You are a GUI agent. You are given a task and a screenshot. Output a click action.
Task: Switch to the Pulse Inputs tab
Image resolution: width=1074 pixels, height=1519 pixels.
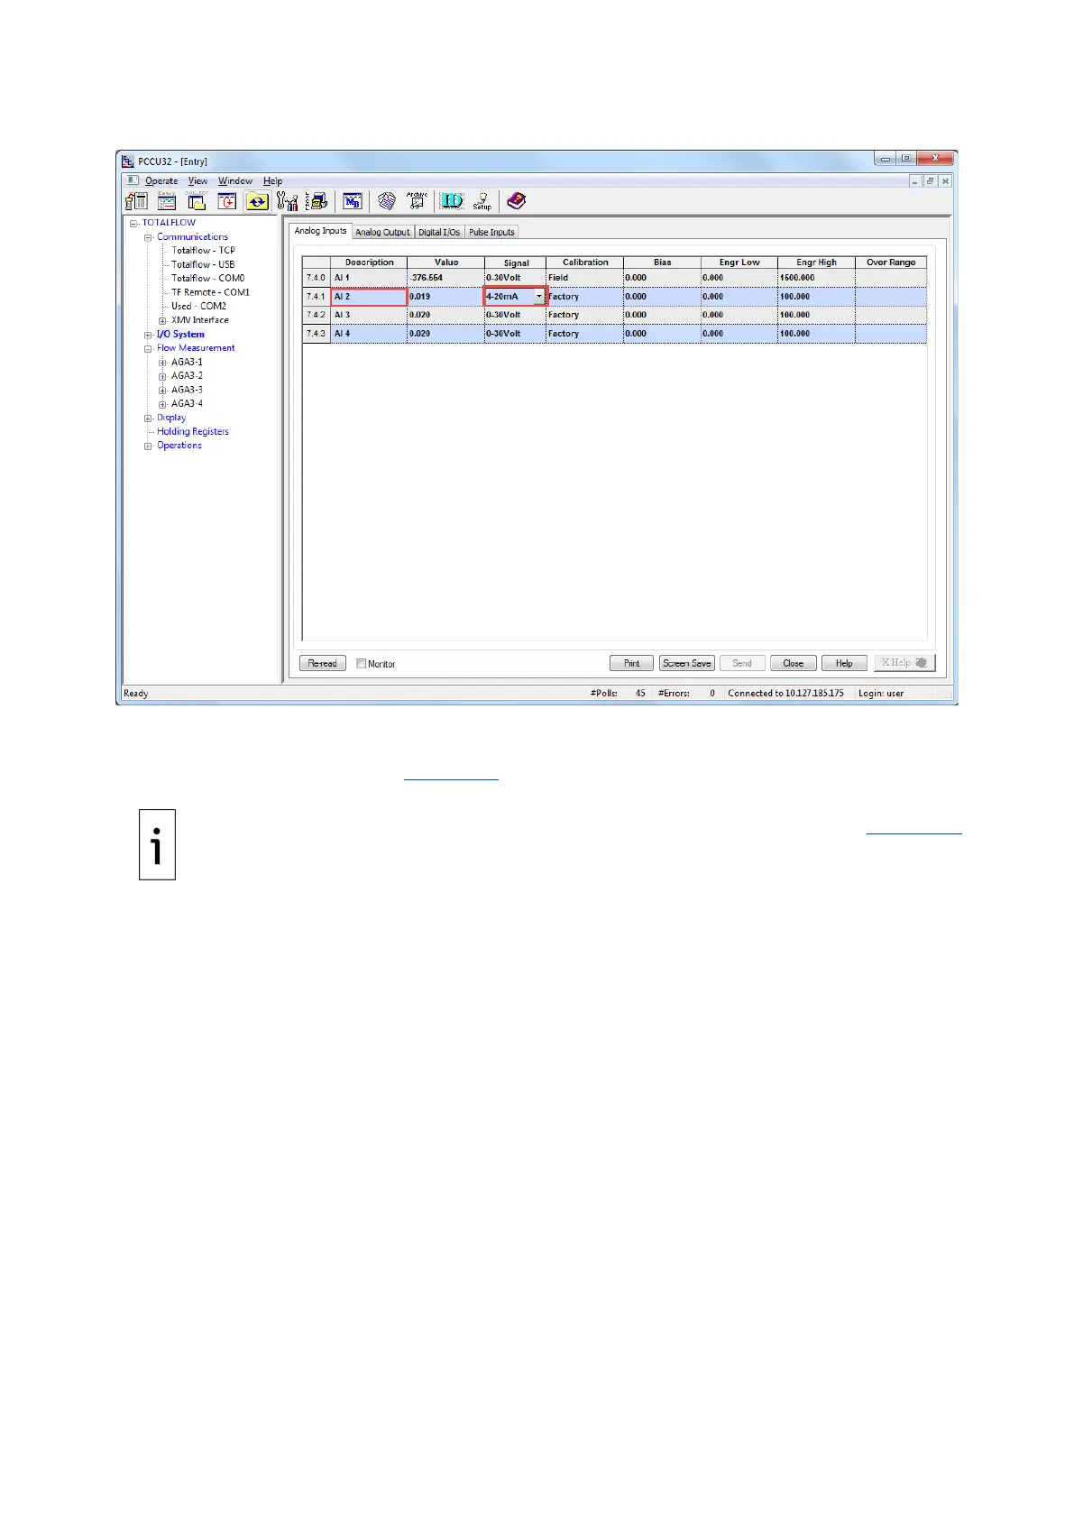(x=491, y=233)
